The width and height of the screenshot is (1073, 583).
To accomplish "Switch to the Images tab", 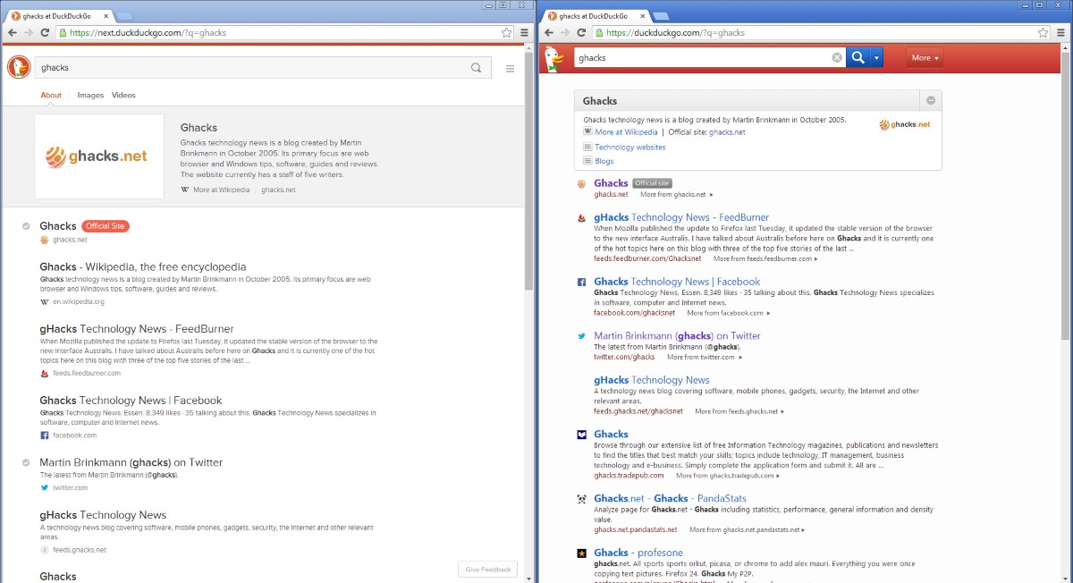I will pyautogui.click(x=90, y=96).
